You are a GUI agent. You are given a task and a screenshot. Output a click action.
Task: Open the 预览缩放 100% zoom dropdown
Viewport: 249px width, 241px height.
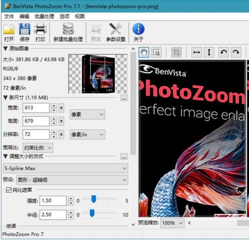pos(173,223)
